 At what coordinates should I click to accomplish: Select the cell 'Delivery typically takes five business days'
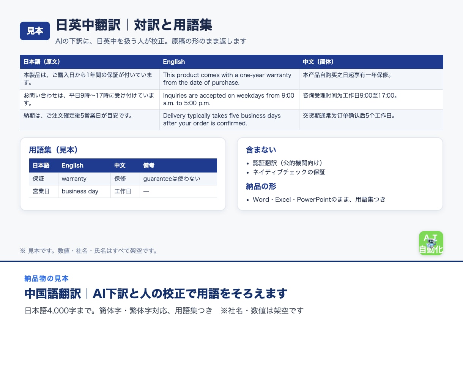(229, 120)
